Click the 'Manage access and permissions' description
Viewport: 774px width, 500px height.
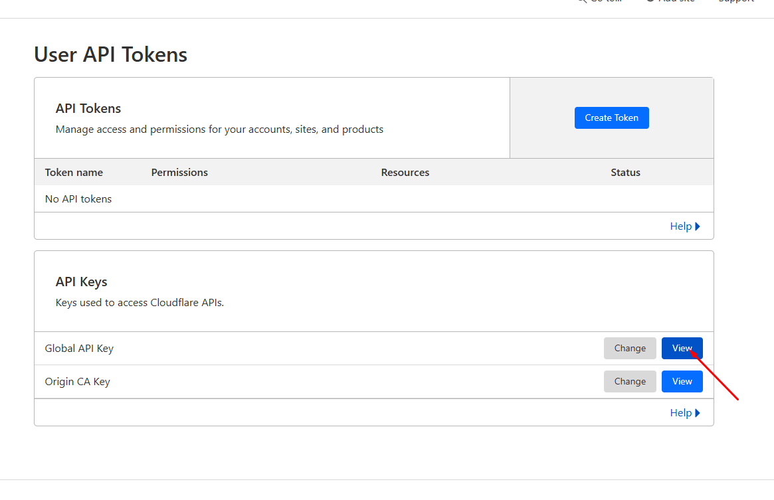click(219, 129)
